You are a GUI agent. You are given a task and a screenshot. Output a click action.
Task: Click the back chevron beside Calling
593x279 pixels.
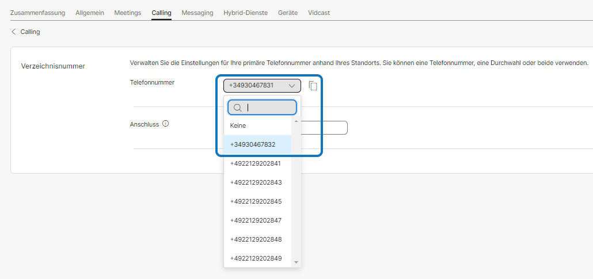(14, 32)
